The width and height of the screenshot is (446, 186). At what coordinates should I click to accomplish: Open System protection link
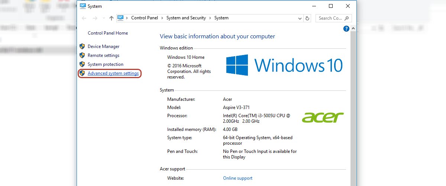click(x=106, y=64)
